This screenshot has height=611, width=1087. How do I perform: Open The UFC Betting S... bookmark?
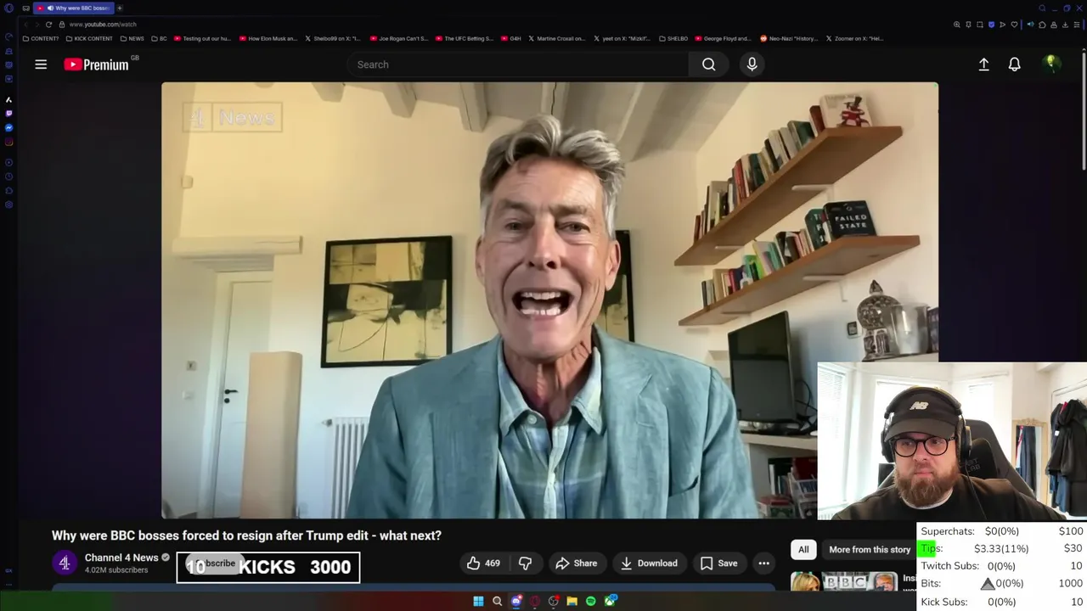click(x=464, y=38)
